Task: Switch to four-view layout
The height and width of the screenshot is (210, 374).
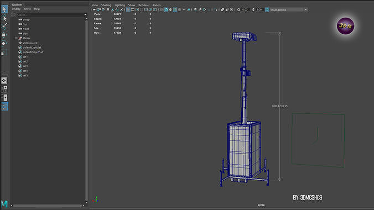Action: [4, 89]
